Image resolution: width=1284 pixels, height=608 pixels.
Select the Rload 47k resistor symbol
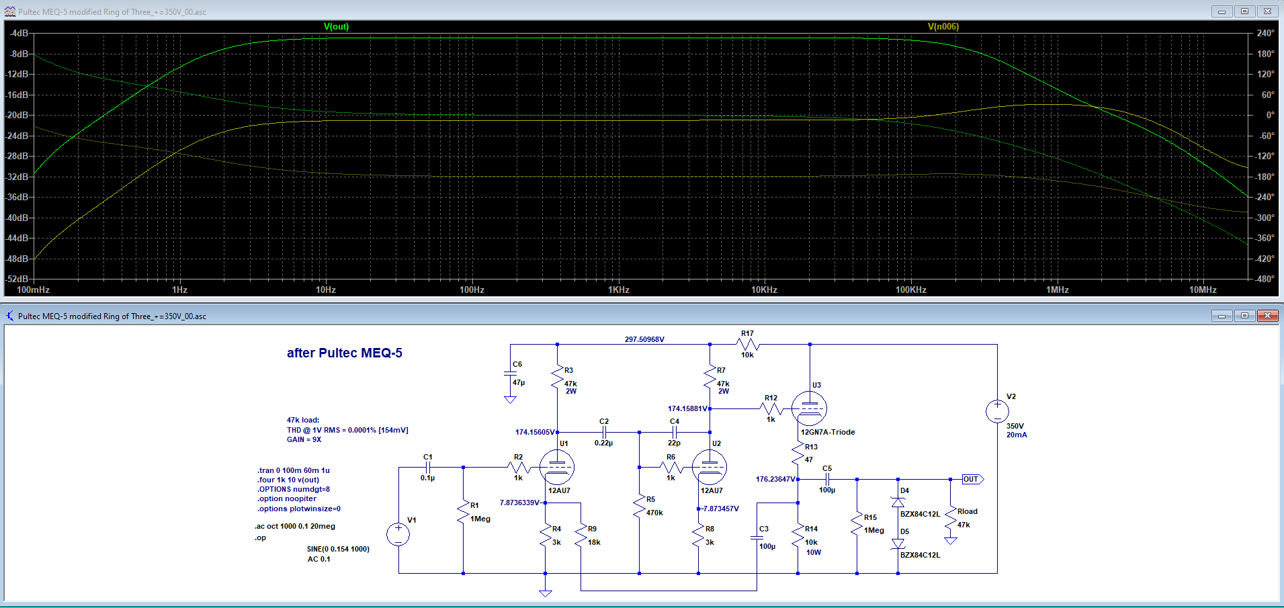coord(950,518)
